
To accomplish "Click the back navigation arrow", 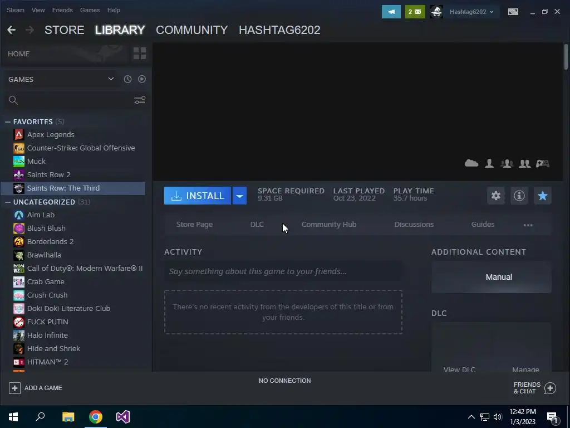I will point(11,30).
